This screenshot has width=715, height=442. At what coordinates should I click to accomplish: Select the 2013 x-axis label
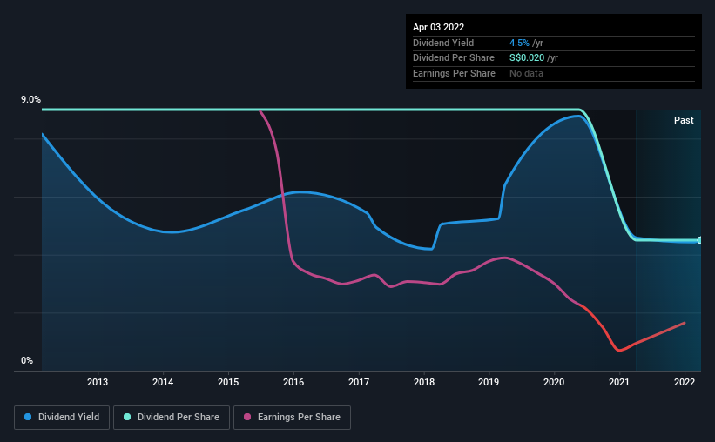pyautogui.click(x=98, y=382)
